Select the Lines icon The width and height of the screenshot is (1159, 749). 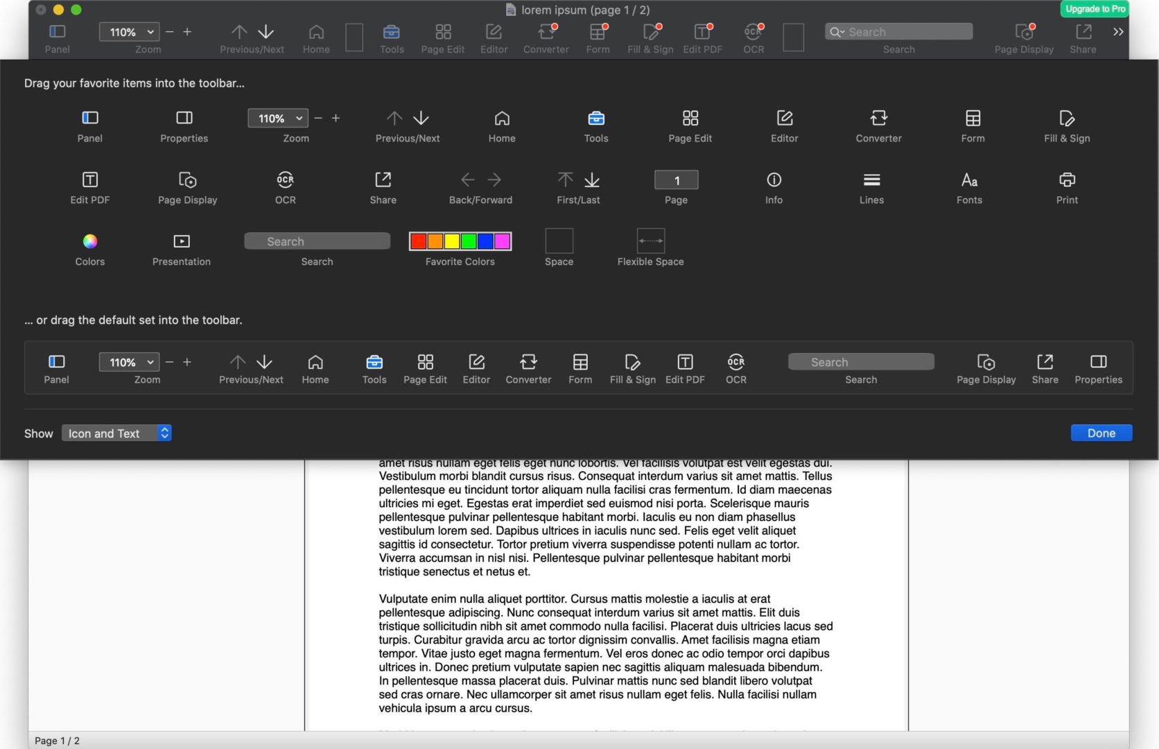coord(871,180)
